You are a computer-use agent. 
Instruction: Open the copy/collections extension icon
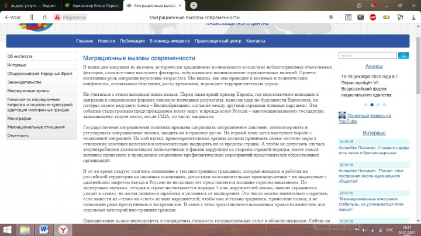pyautogui.click(x=400, y=18)
